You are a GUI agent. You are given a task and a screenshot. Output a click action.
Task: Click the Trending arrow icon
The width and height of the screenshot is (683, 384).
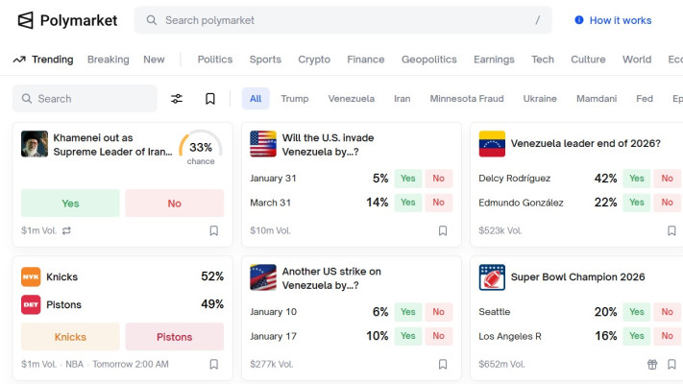coord(19,60)
